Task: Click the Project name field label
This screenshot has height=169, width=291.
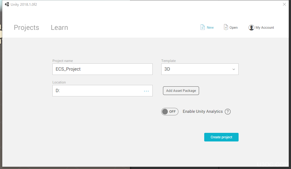Action: pos(62,61)
